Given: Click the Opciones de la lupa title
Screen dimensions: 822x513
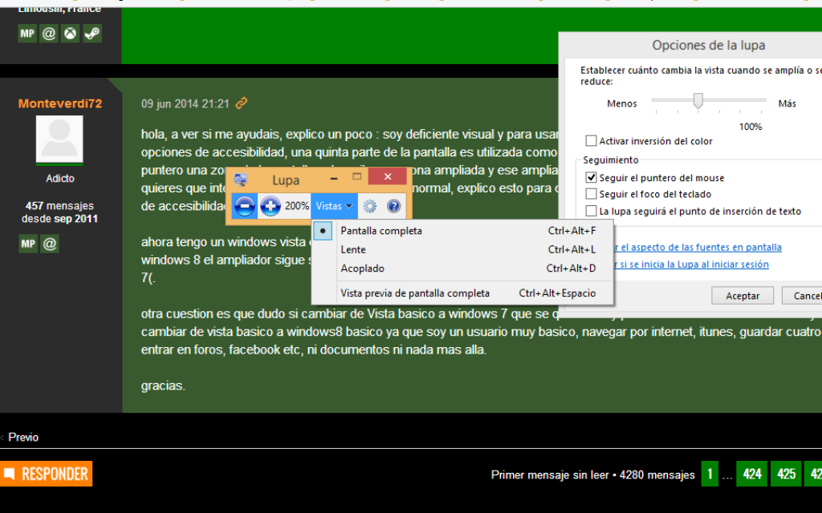Looking at the screenshot, I should click(709, 45).
